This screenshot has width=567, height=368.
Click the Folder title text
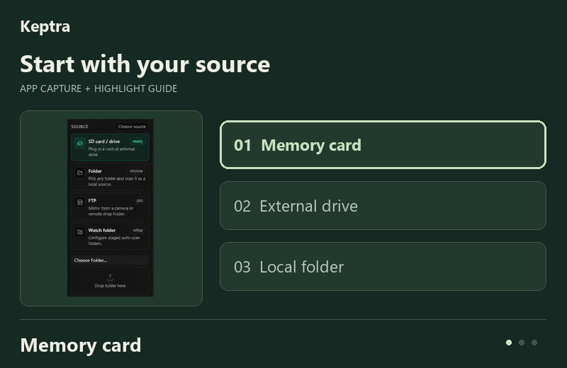click(95, 171)
